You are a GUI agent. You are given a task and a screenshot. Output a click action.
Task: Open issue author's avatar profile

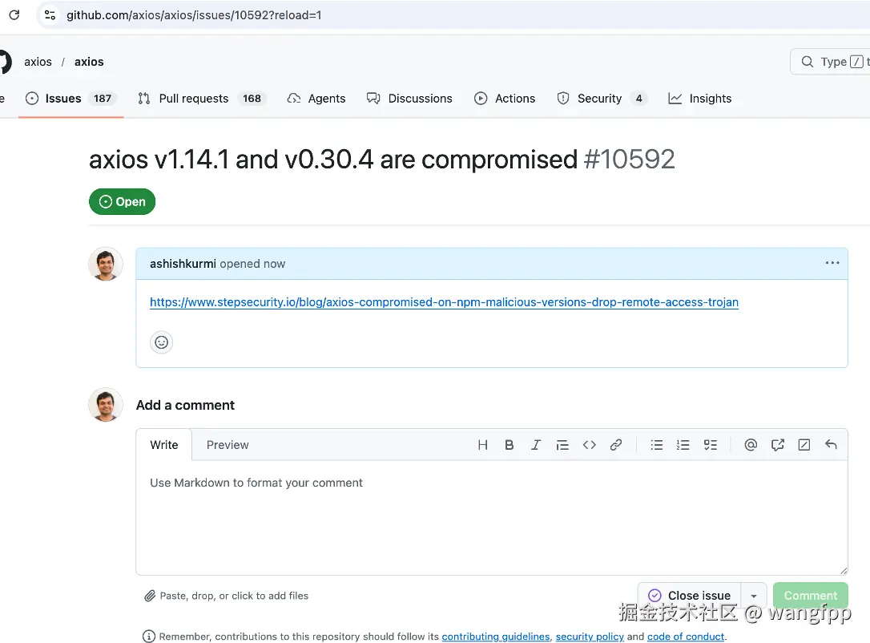coord(106,264)
